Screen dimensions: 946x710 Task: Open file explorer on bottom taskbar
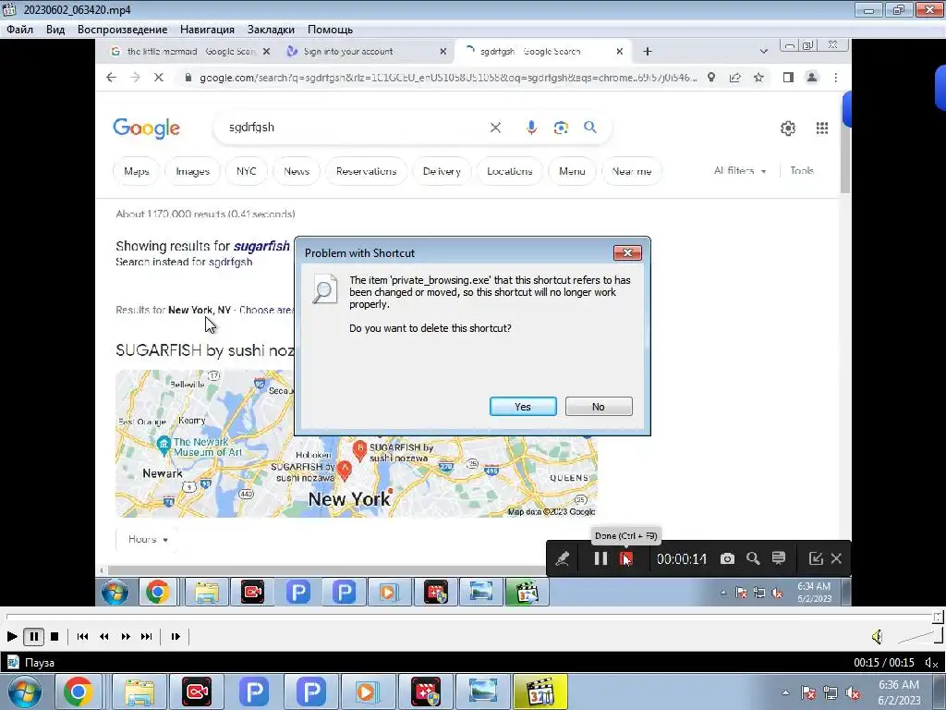click(x=140, y=692)
